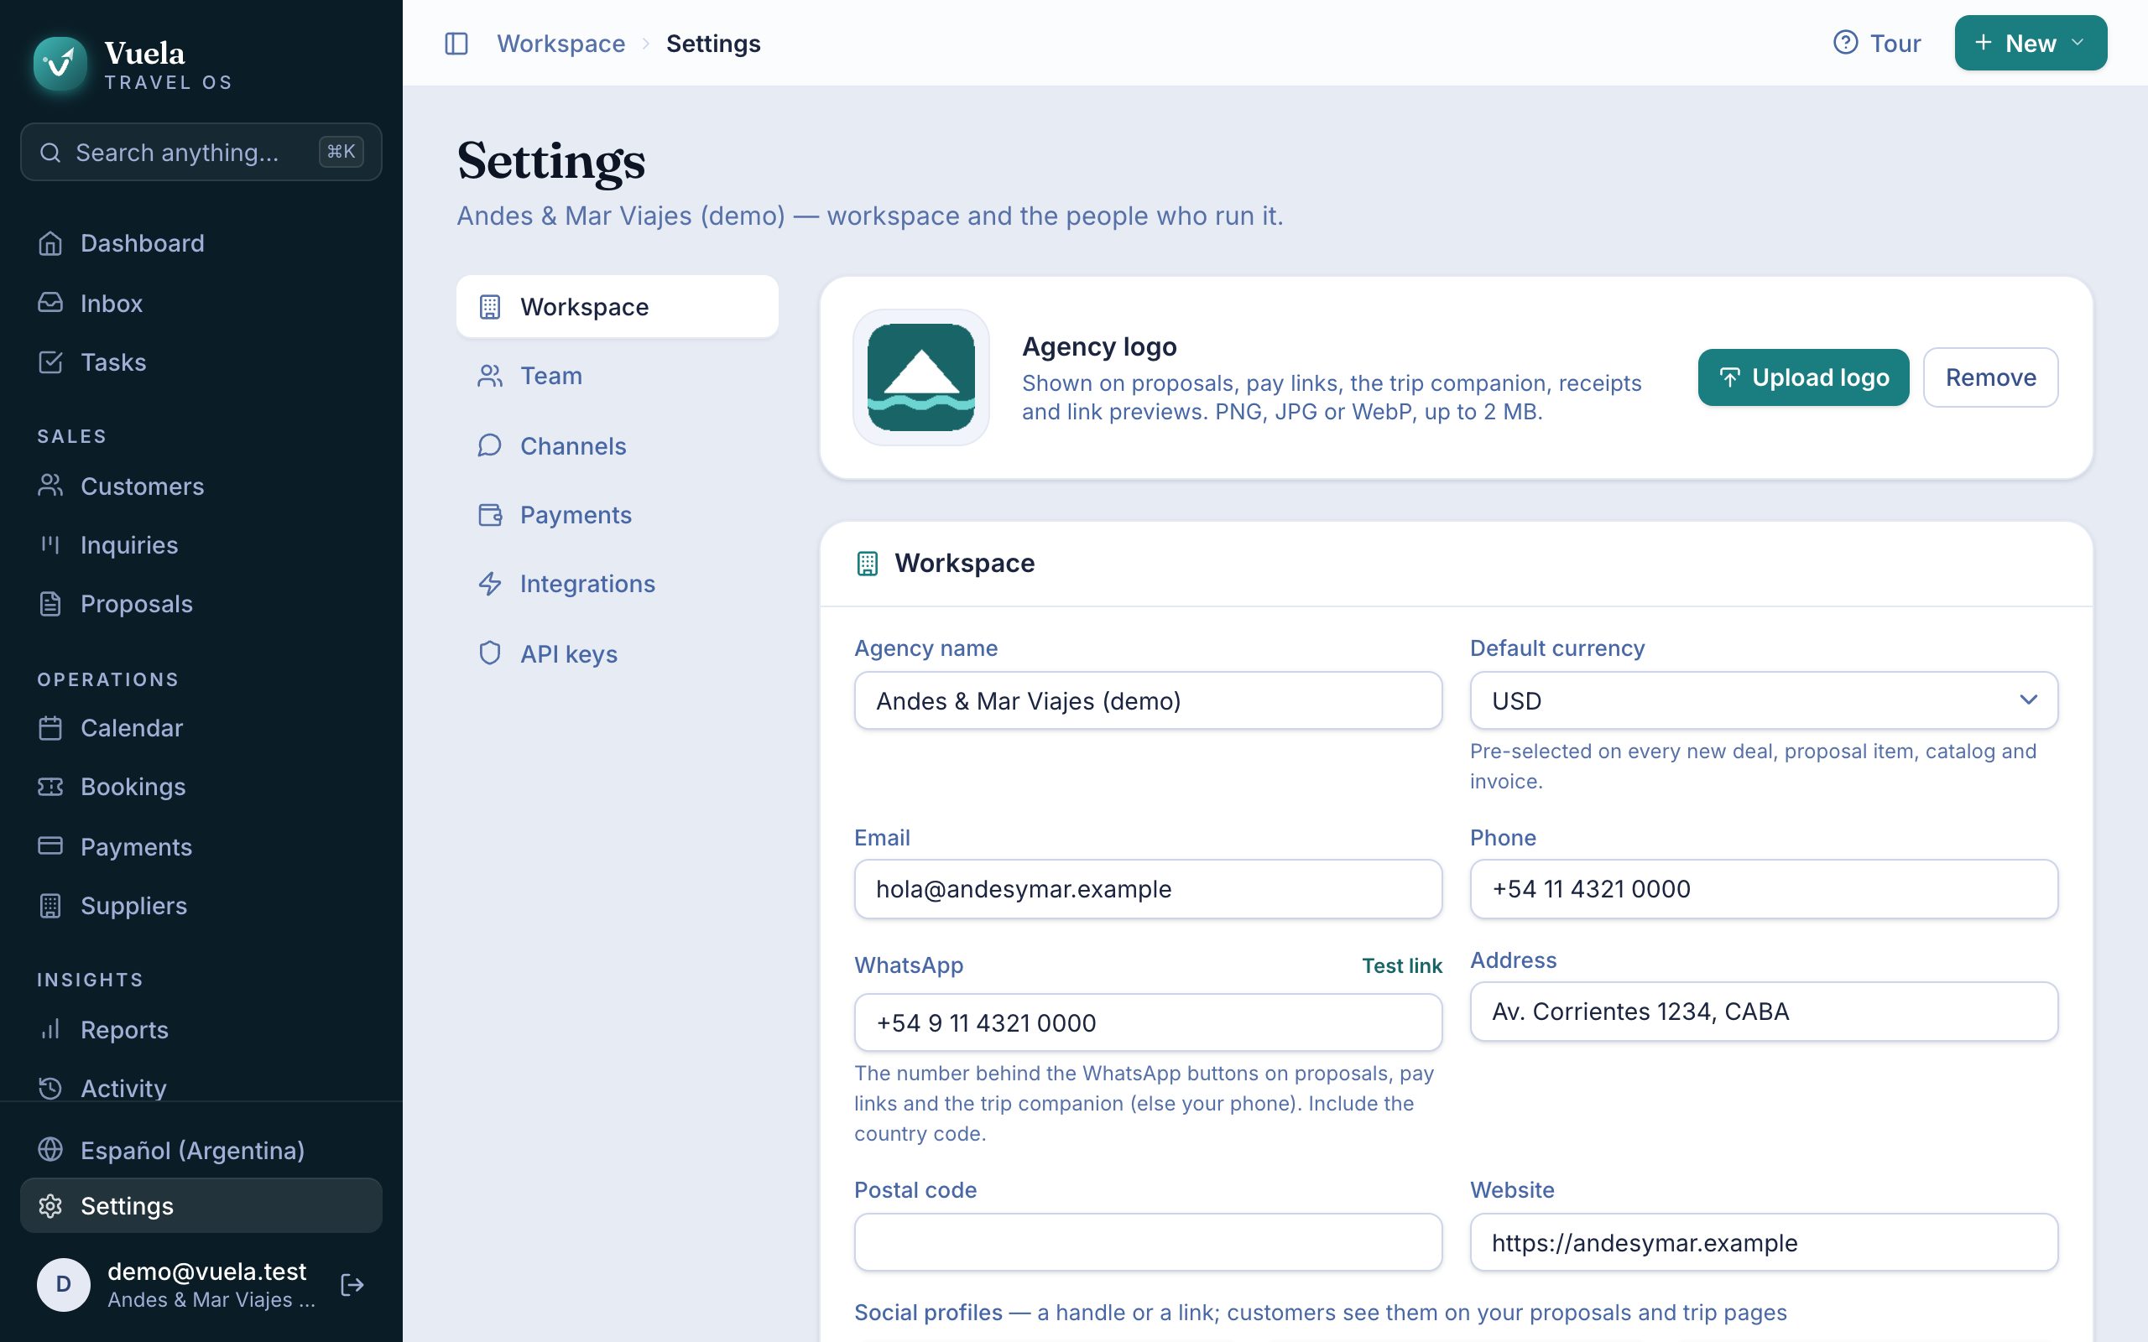The image size is (2148, 1342).
Task: Switch to the Channels settings tab
Action: click(x=617, y=445)
